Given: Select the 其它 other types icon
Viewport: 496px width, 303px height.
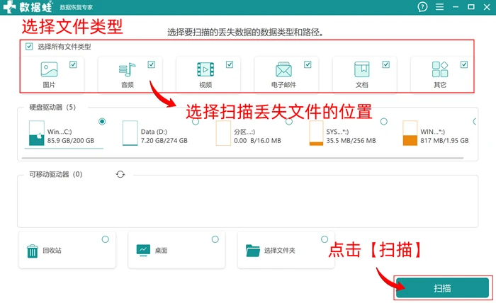Looking at the screenshot, I should pyautogui.click(x=440, y=69).
